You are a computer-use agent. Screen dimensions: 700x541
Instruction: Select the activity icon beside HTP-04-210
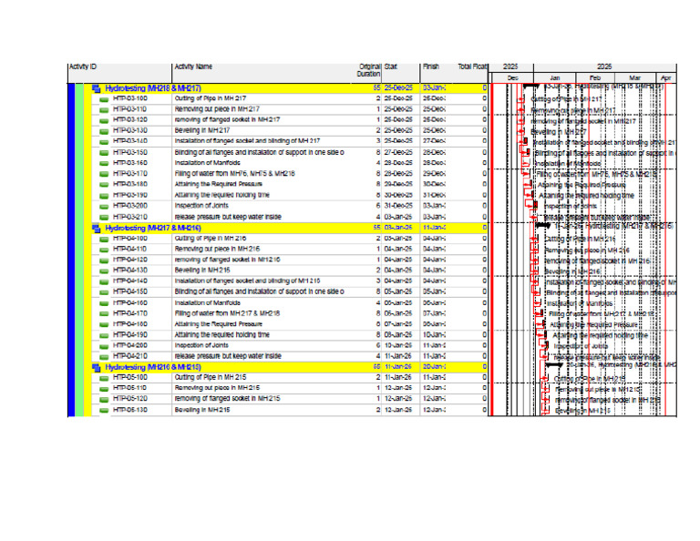coord(104,357)
